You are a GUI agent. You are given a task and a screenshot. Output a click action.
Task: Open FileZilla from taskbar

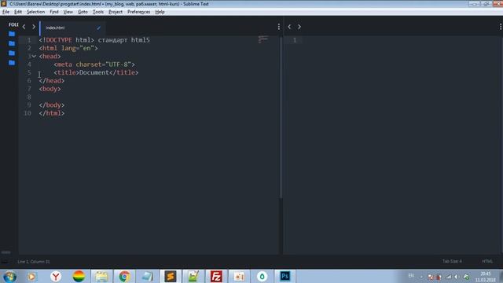point(216,276)
